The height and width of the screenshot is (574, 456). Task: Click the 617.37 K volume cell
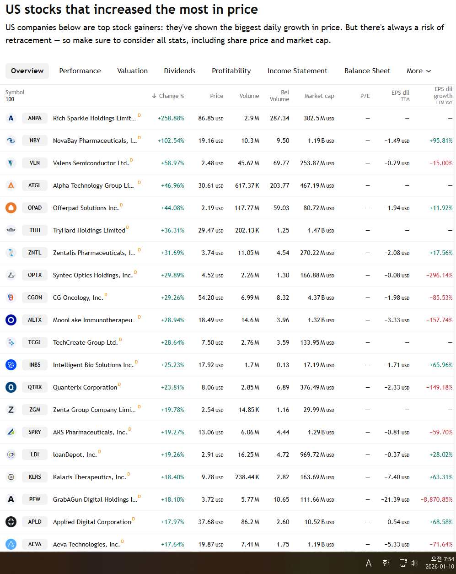pos(247,185)
